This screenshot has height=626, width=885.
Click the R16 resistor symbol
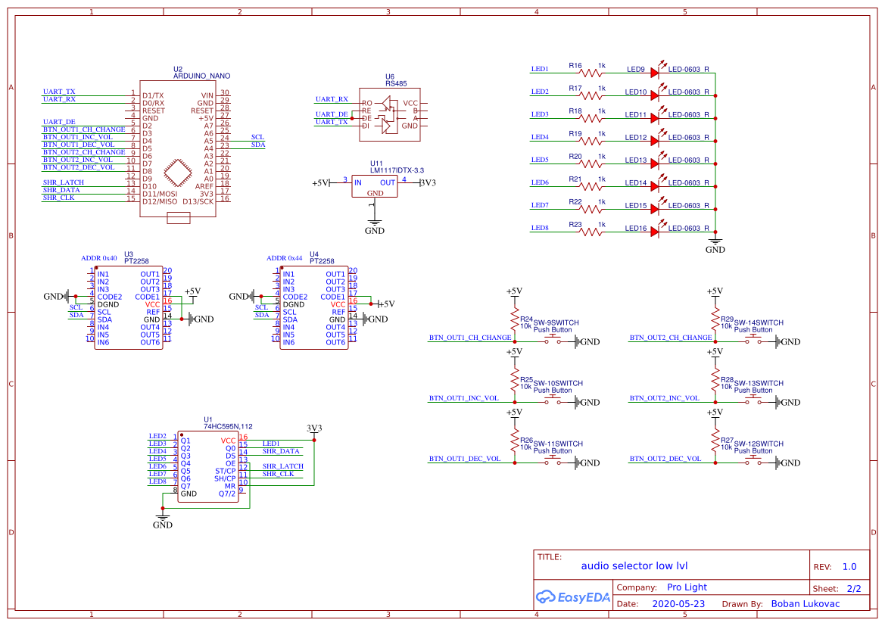591,73
